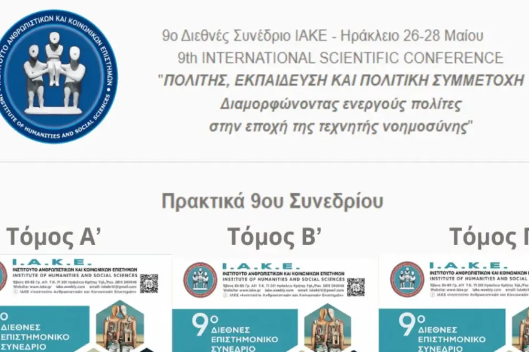Click the hexagon artwork on Τόμος Α' cover
Viewport: 529px width, 352px height.
coord(120,326)
